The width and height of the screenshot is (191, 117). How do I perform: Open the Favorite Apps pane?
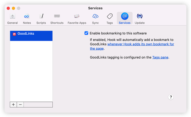coord(77,19)
